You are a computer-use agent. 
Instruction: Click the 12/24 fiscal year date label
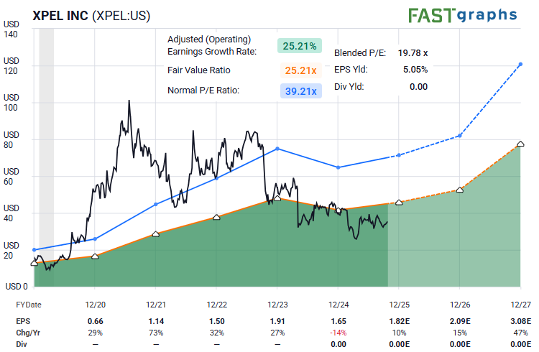(338, 305)
